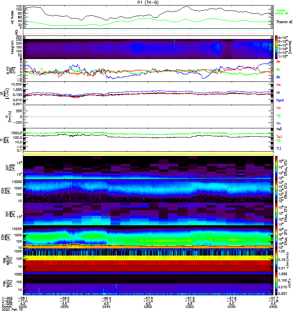The image size is (296, 315).
Task: Select the blue Ti perpendicular legend label
Action: [x=279, y=148]
